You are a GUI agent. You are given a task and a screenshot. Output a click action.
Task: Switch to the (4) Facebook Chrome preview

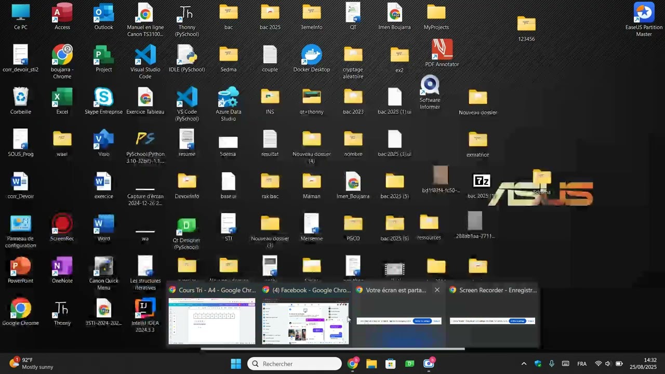[305, 316]
